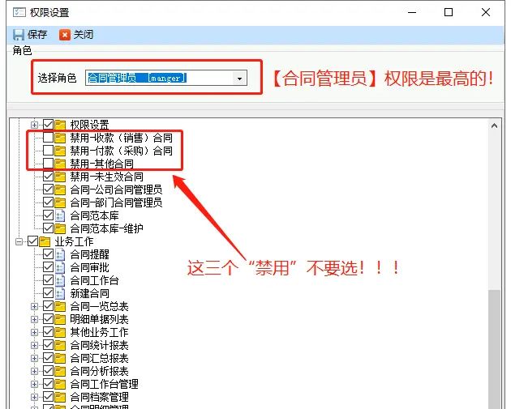
Task: Click folder icon of 其他业务工作
Action: [x=60, y=333]
